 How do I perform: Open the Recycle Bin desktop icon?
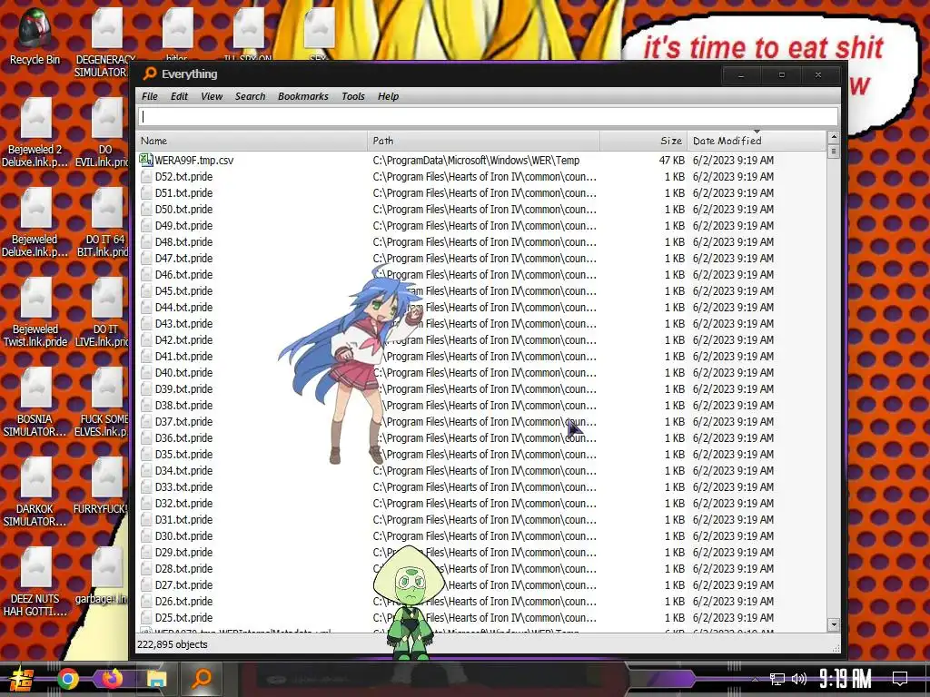pyautogui.click(x=35, y=36)
